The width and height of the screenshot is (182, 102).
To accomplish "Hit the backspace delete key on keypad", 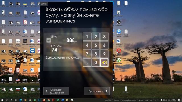I will click(x=104, y=62).
